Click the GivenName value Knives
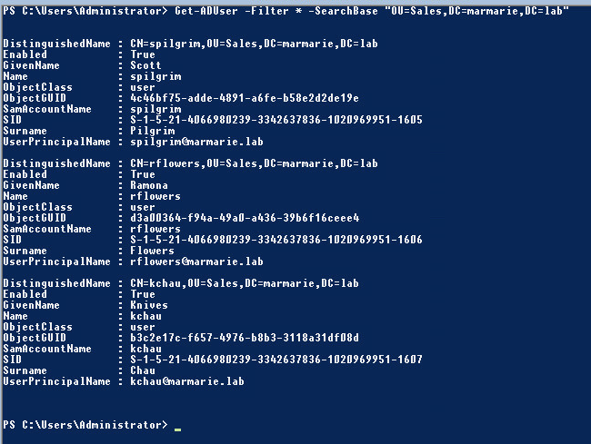 (149, 305)
